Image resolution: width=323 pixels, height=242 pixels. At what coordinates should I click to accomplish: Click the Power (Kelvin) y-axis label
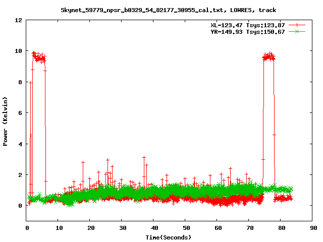[x=5, y=122]
